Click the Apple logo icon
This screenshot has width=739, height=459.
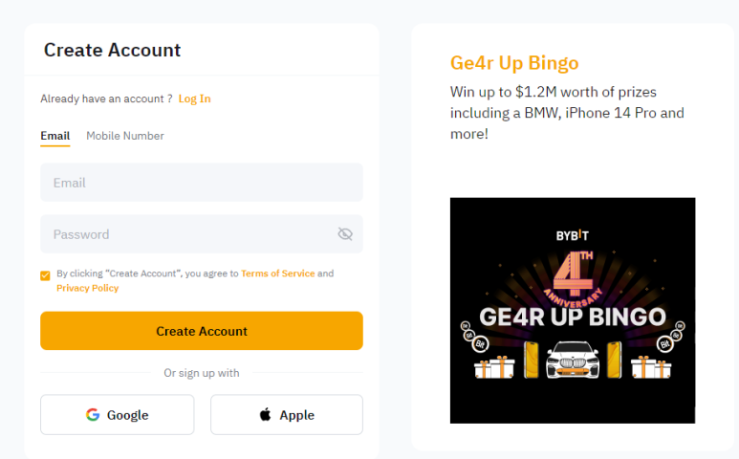(265, 415)
